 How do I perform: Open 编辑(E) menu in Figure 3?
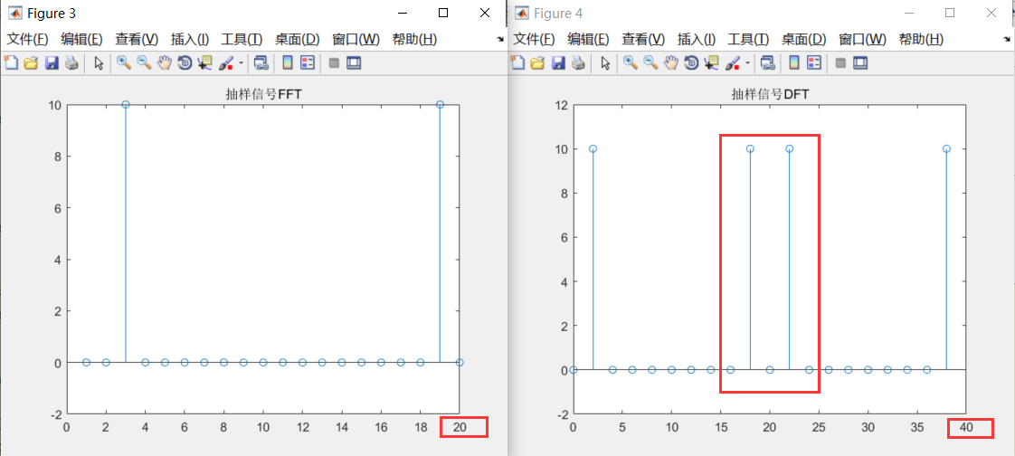(x=81, y=39)
